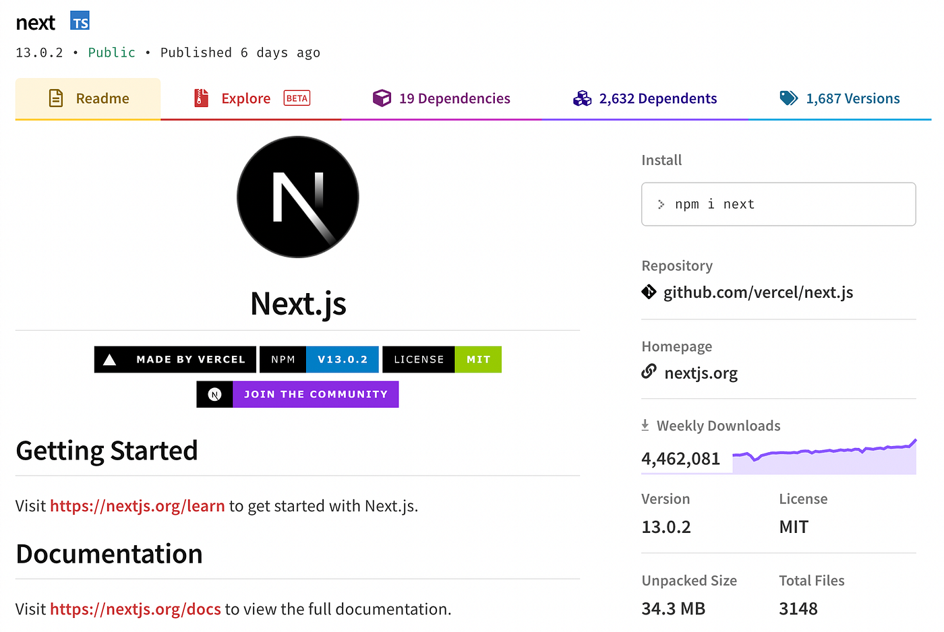This screenshot has height=632, width=944.
Task: Switch to the Explore tab
Action: pyautogui.click(x=251, y=98)
